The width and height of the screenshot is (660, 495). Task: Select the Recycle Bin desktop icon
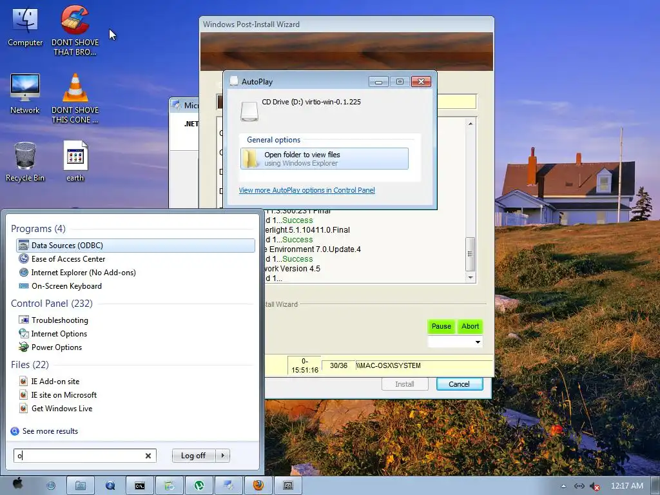(x=25, y=162)
